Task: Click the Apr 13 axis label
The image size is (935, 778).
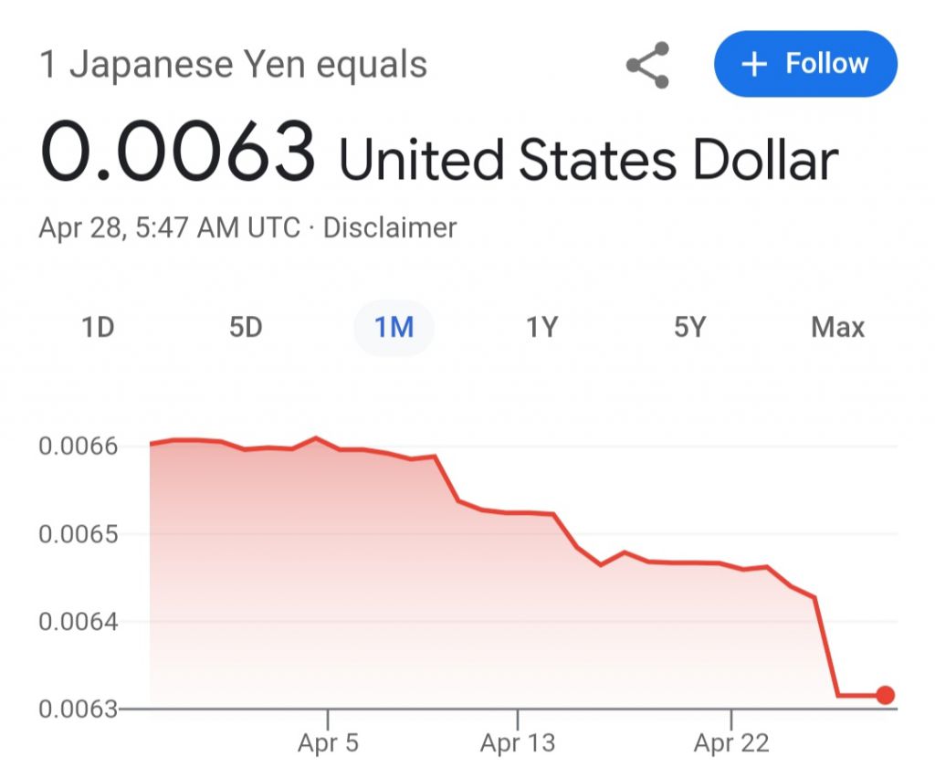Action: pos(518,742)
